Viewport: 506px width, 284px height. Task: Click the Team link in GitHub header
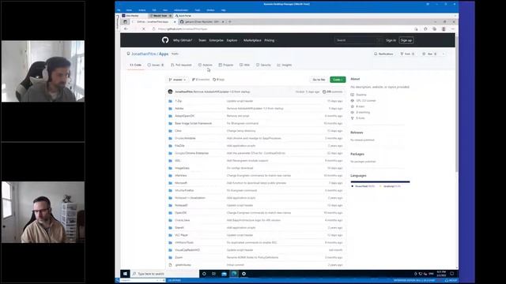click(x=202, y=40)
